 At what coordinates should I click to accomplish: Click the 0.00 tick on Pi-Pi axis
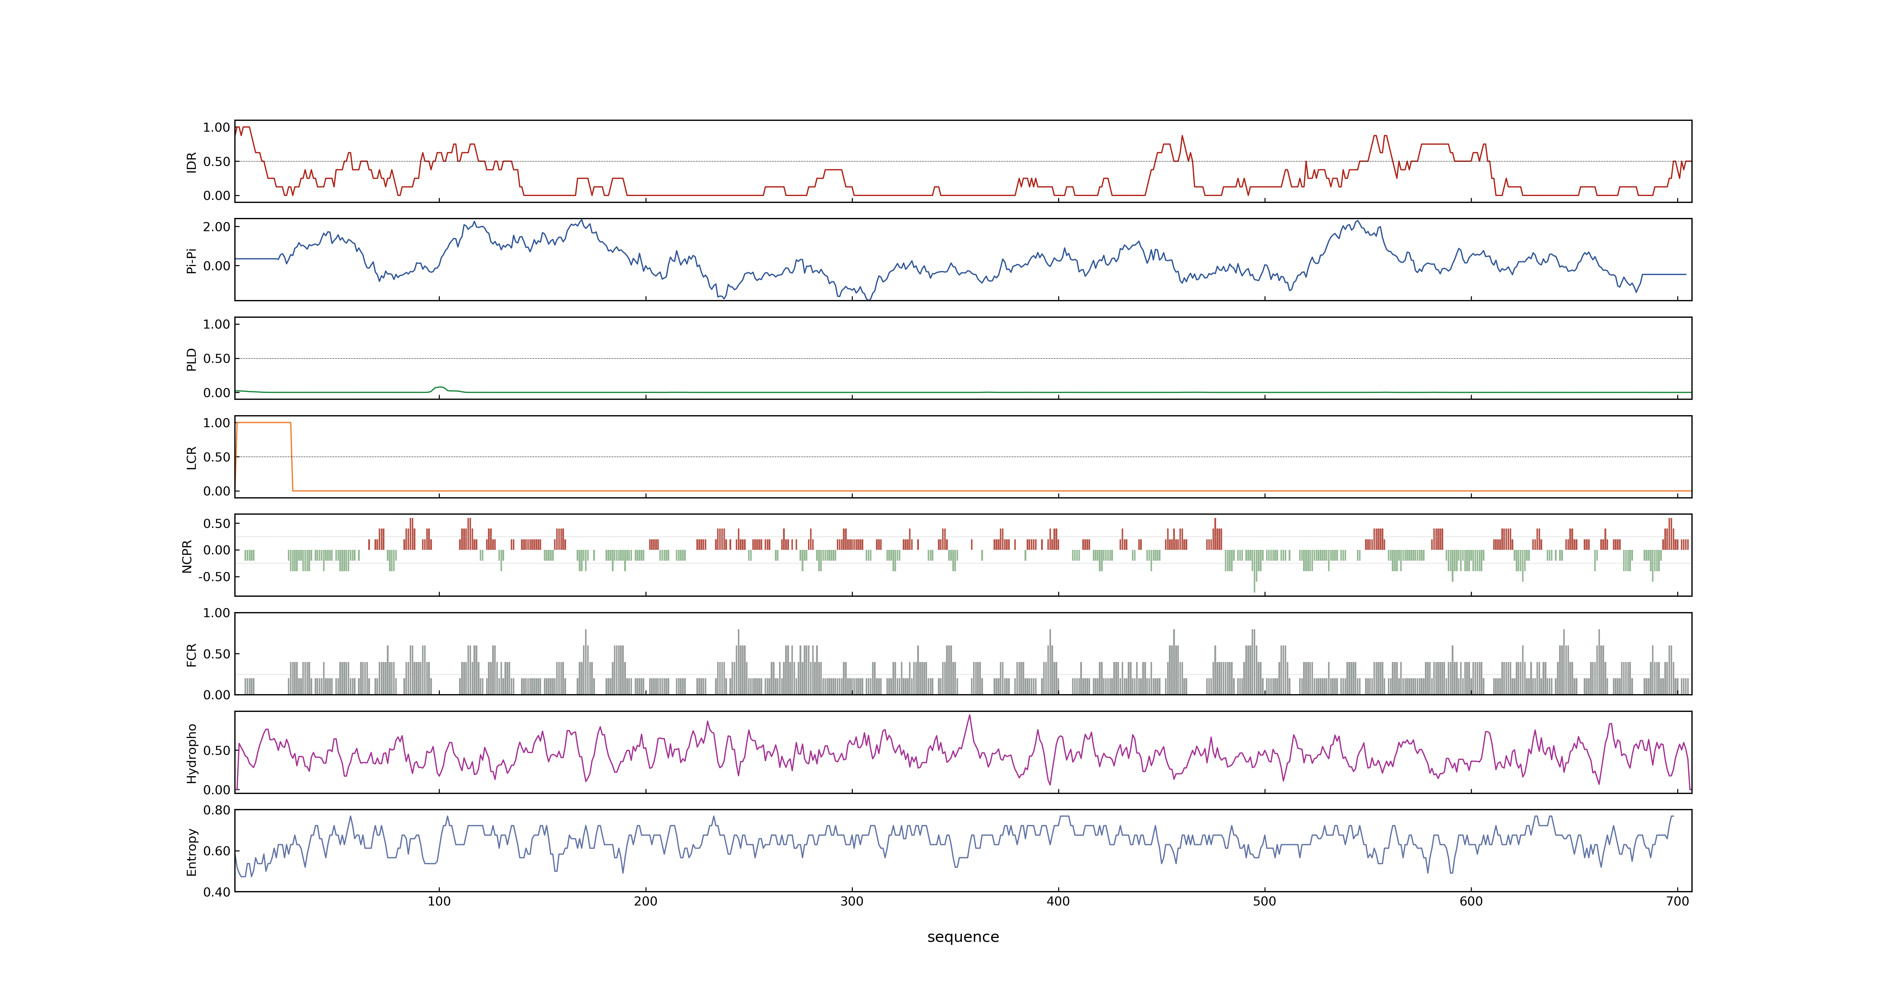(217, 266)
